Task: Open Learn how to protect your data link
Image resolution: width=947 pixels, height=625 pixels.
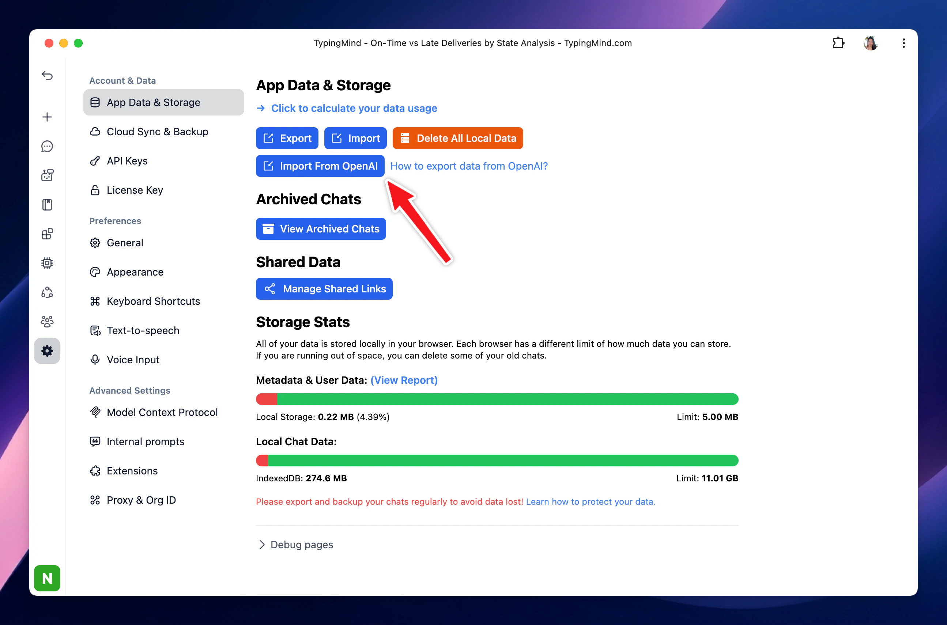Action: [x=591, y=501]
